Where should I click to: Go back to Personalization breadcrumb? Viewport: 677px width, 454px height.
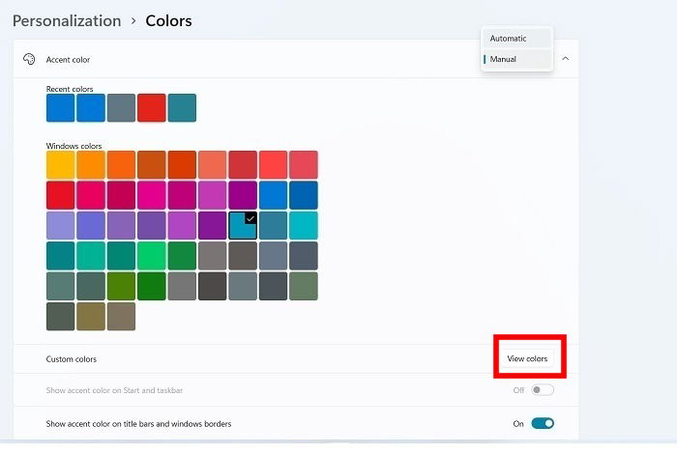click(x=67, y=20)
